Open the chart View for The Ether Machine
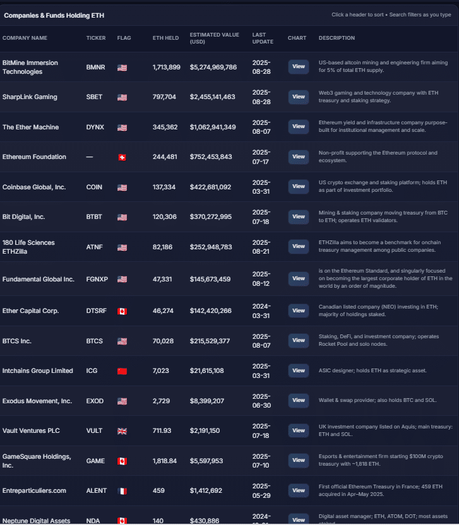This screenshot has height=525, width=459. tap(299, 127)
